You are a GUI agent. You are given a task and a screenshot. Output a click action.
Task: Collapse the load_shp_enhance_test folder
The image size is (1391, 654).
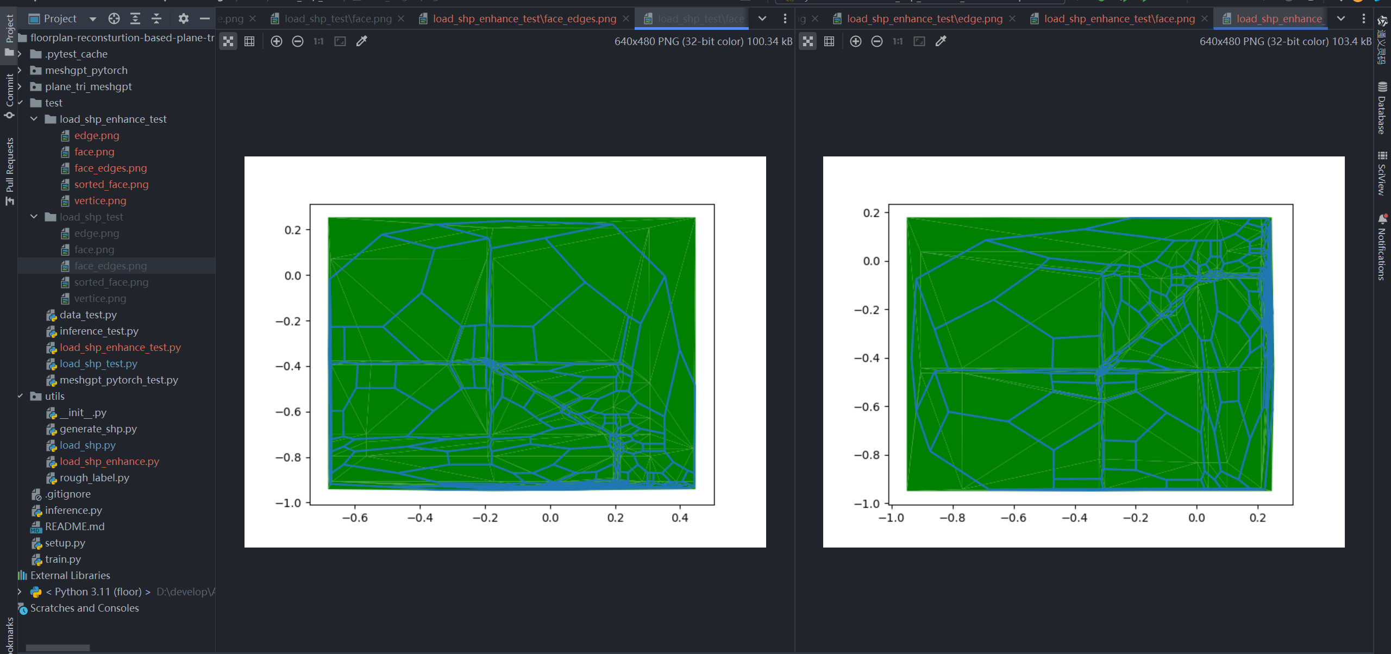click(x=34, y=119)
